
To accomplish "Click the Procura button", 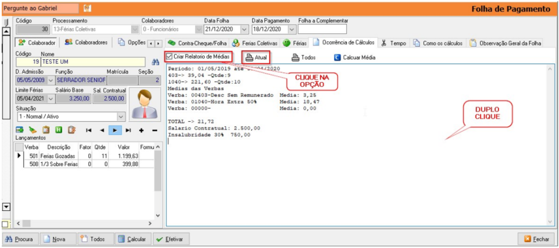I will (x=20, y=239).
